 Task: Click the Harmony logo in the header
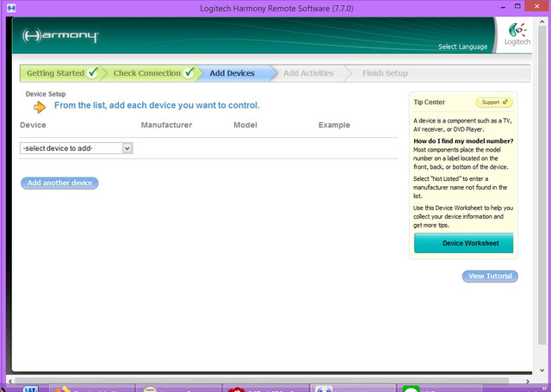pos(60,36)
